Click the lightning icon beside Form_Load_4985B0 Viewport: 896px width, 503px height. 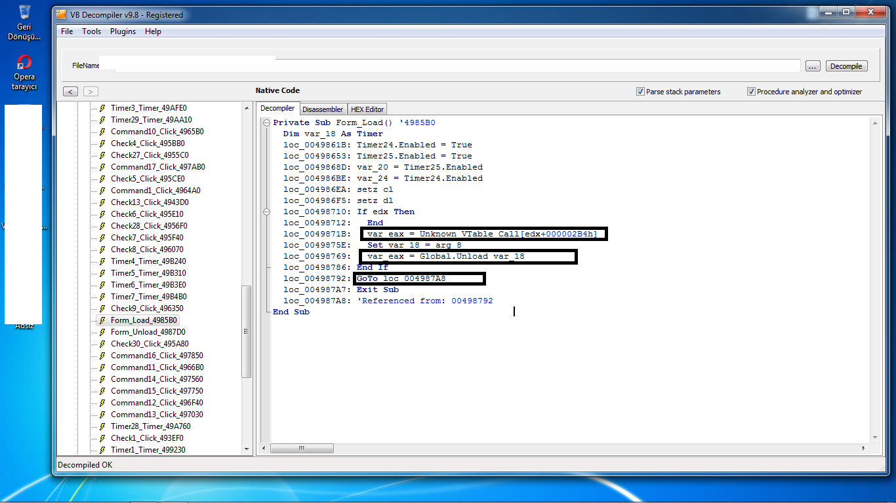tap(102, 320)
